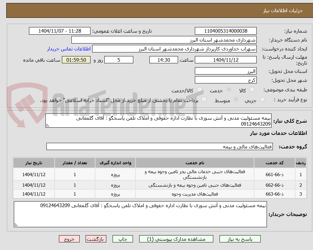
Task: Click the بازگشت back button
Action: pyautogui.click(x=96, y=239)
